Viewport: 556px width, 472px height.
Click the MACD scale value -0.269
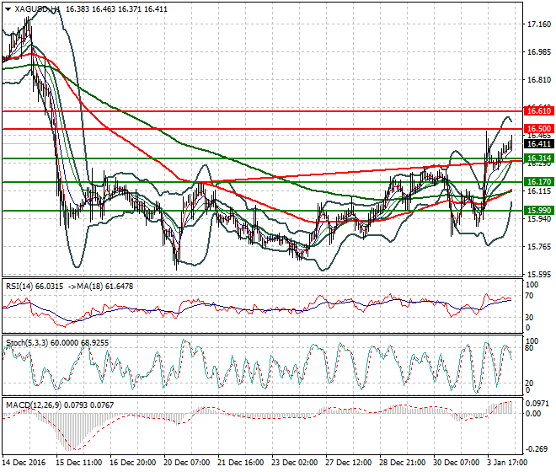[537, 449]
